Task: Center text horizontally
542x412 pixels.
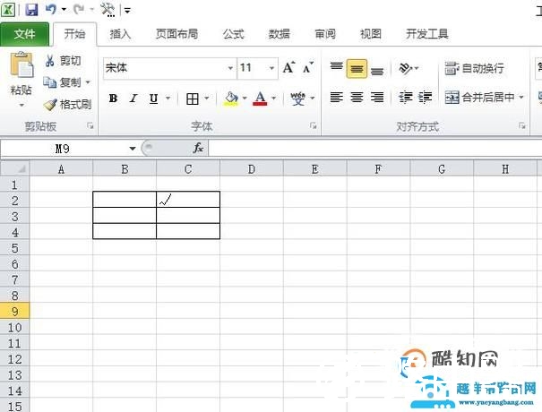Action: 357,98
